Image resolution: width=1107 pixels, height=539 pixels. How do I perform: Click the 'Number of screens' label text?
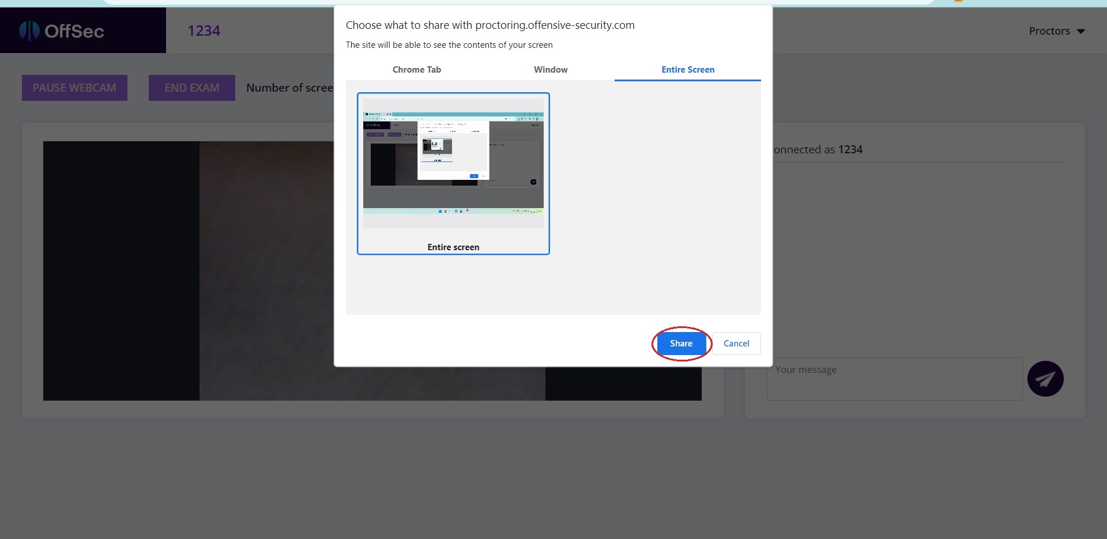(x=289, y=88)
